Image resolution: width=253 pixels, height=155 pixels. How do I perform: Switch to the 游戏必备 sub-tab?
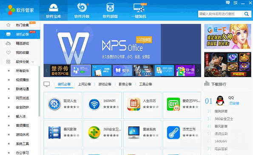click(105, 84)
